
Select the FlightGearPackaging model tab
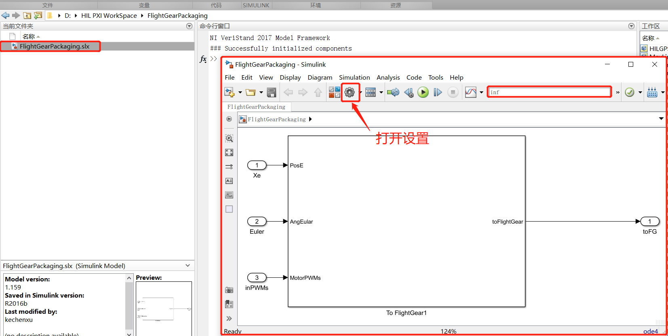pos(256,107)
